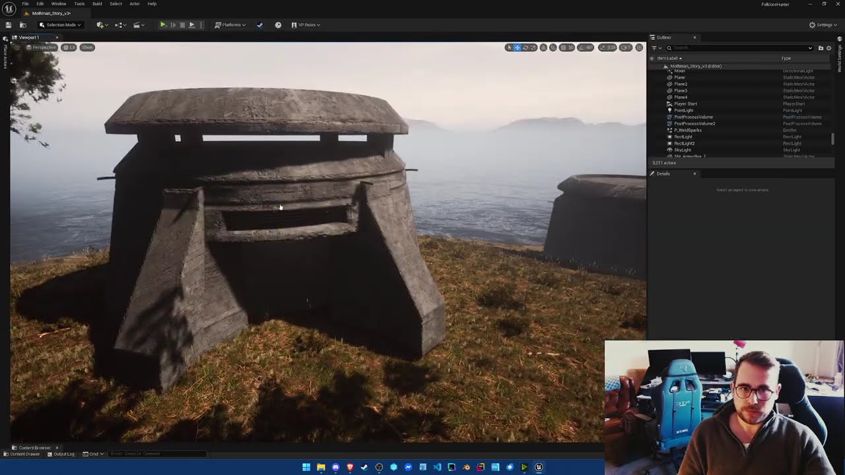Select the P_WeldSparks emitter
Screen dimensions: 845x475
coord(688,131)
